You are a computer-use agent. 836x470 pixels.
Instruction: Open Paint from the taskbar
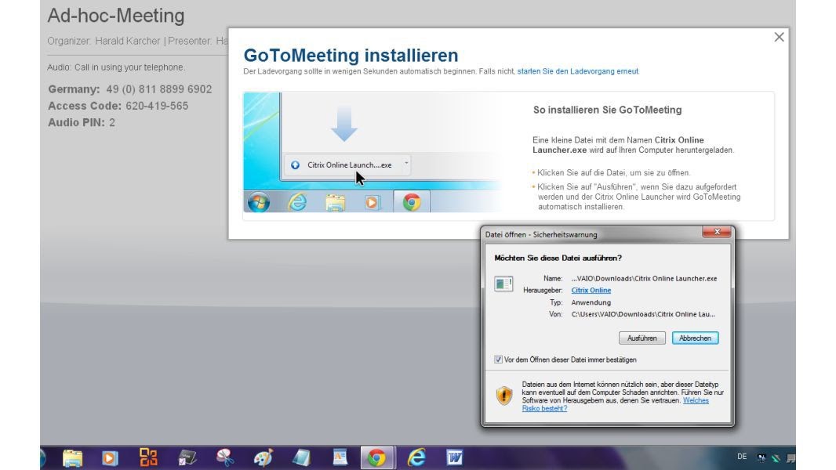pyautogui.click(x=264, y=457)
